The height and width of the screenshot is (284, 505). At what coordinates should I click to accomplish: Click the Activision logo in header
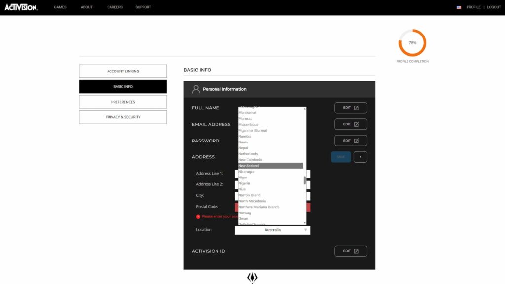coord(21,7)
